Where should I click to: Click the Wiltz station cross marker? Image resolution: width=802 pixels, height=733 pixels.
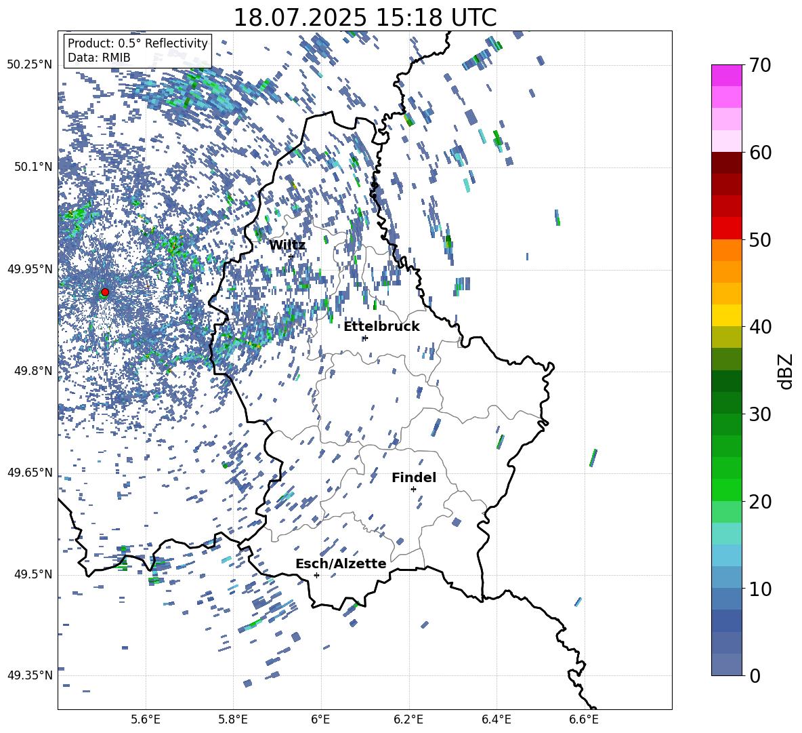click(x=291, y=256)
